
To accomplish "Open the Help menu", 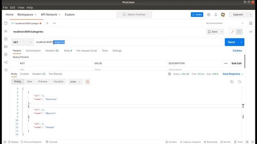I will click(x=30, y=8).
